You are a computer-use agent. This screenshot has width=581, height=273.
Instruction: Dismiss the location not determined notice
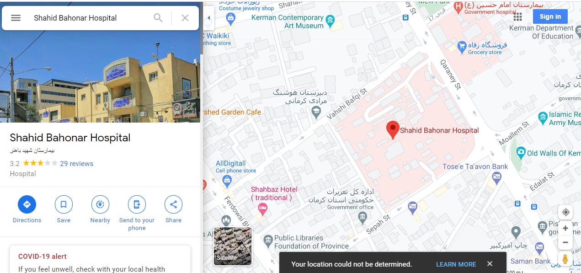(490, 264)
